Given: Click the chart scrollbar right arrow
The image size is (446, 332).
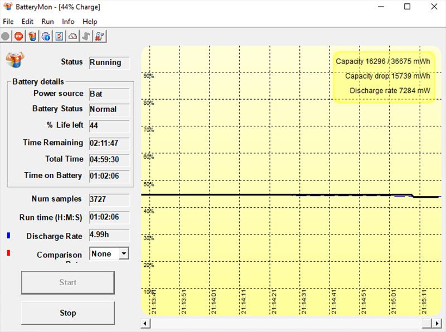Looking at the screenshot, I should coord(437,323).
